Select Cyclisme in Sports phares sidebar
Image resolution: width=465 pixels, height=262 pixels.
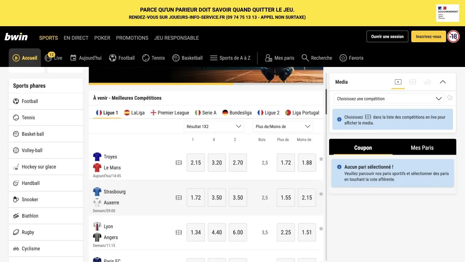click(46, 249)
